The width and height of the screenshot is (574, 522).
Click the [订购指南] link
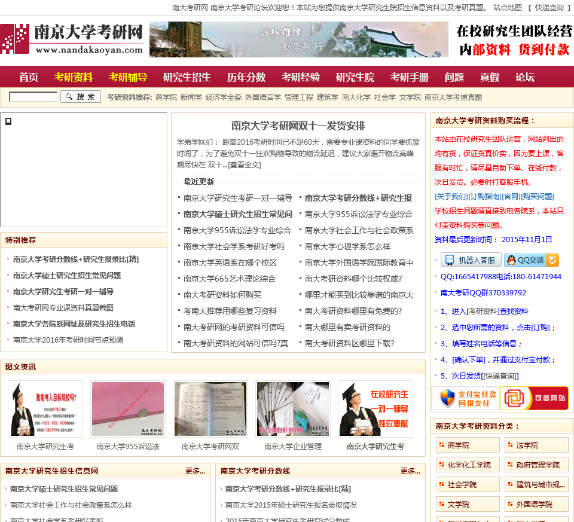(x=485, y=197)
